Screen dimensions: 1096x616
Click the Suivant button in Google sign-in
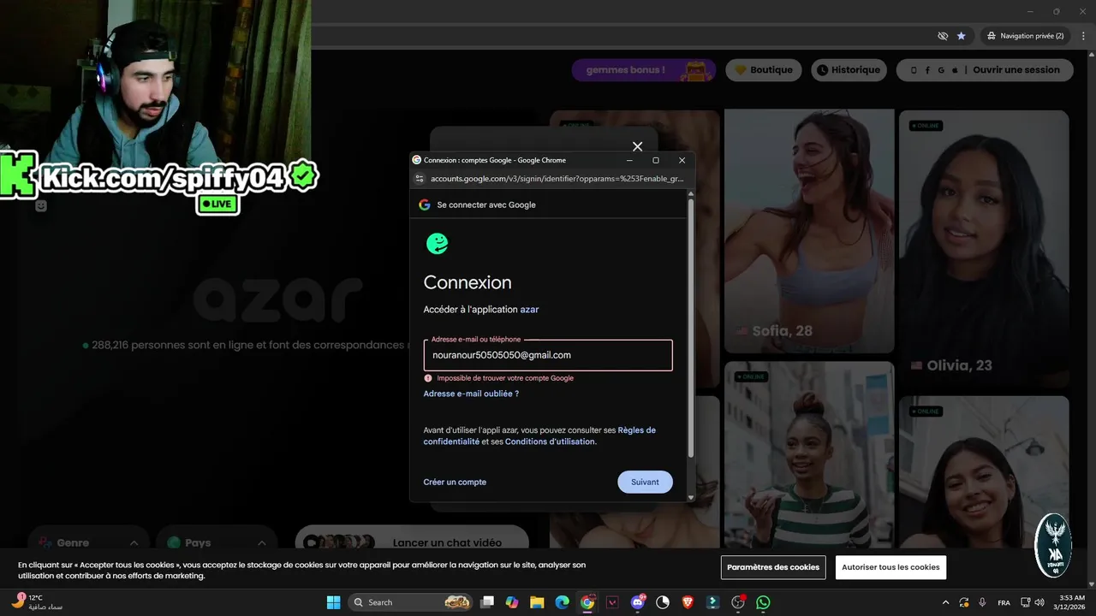point(645,482)
